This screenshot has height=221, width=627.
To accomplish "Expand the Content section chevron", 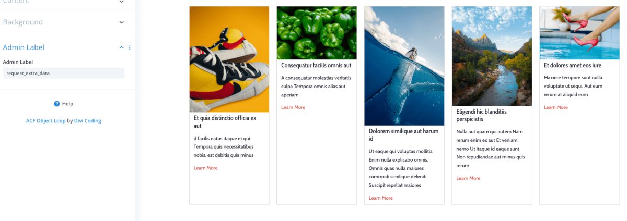I will click(x=122, y=2).
